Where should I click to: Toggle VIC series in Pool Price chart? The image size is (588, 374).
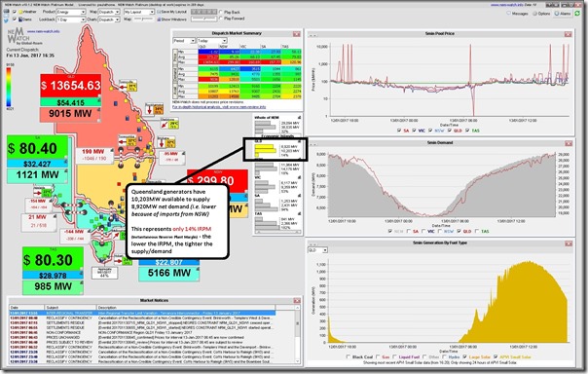(x=414, y=131)
